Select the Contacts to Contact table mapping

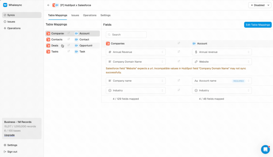[x=73, y=40]
